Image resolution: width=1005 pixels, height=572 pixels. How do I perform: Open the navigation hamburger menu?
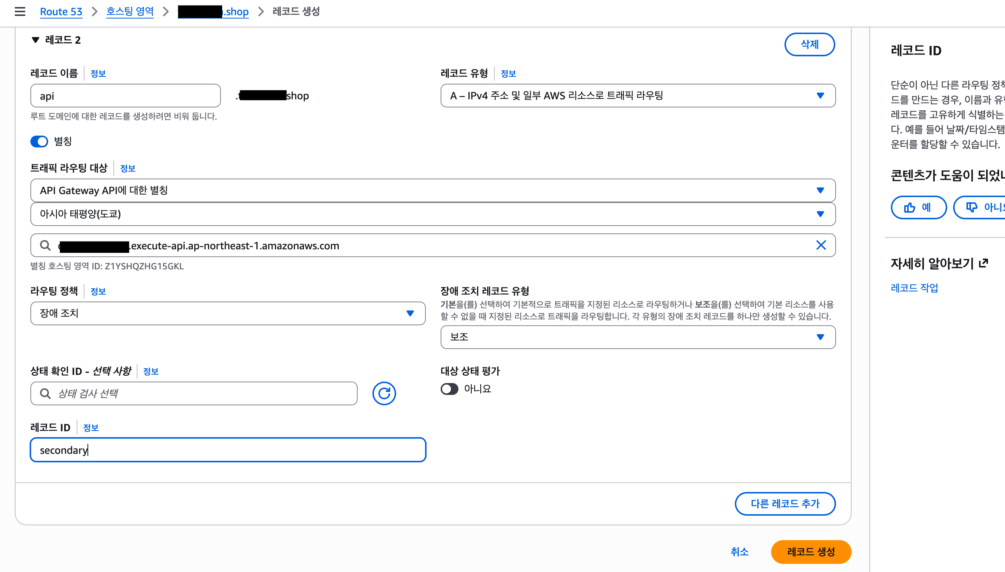(x=20, y=12)
